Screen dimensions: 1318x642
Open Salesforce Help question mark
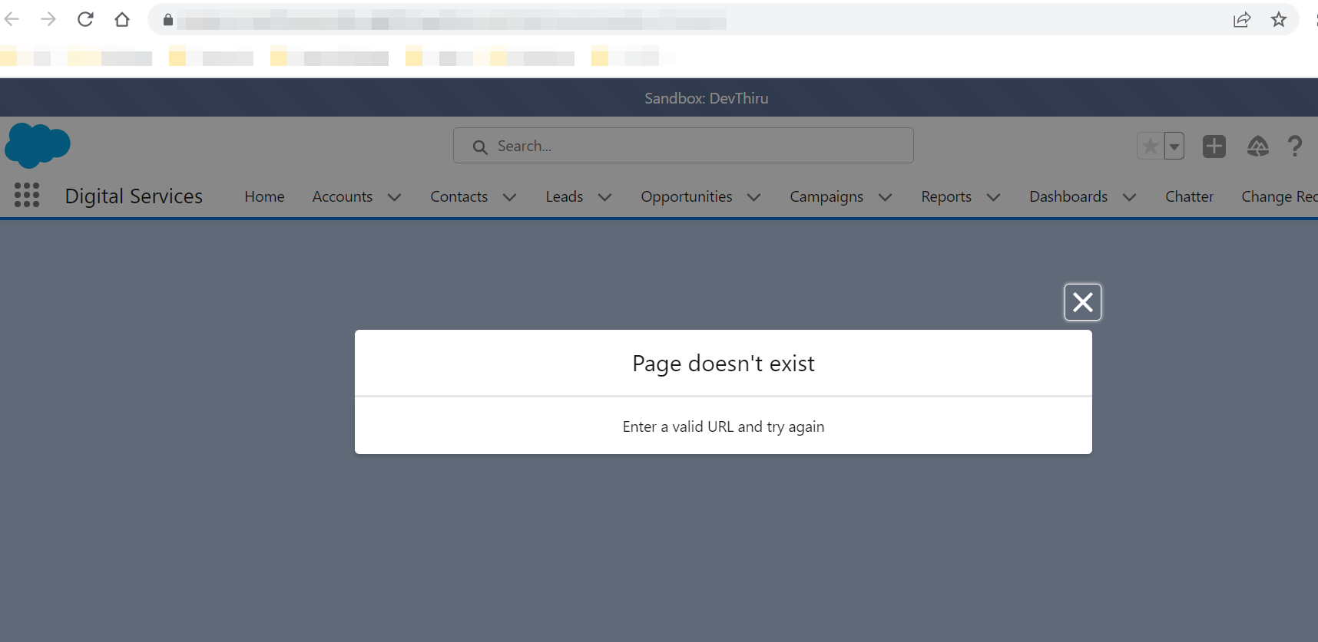coord(1295,146)
